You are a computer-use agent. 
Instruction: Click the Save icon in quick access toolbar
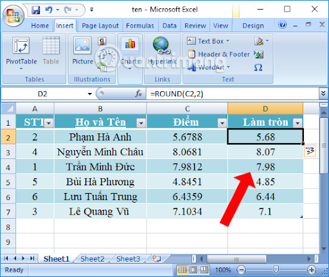click(x=35, y=10)
